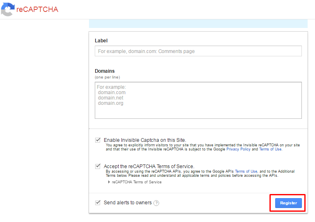Open the Google Privacy Policy link
Screen dimensions: 315x222
[238, 149]
